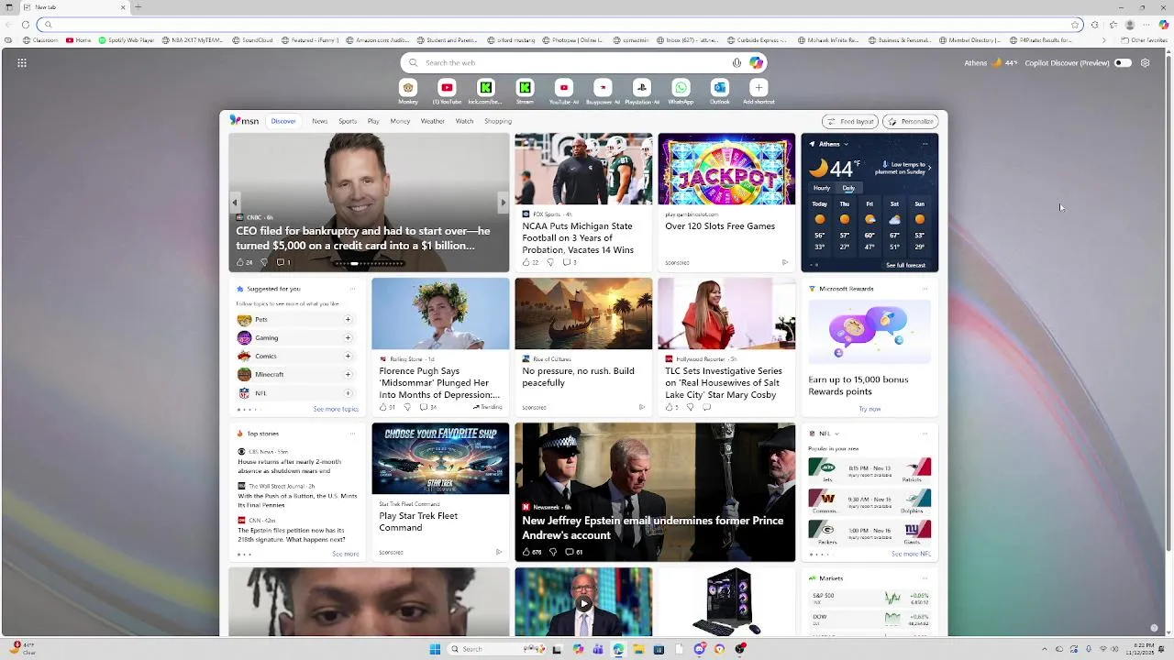Show next featured story arrow
Viewport: 1174px width, 660px height.
click(503, 203)
